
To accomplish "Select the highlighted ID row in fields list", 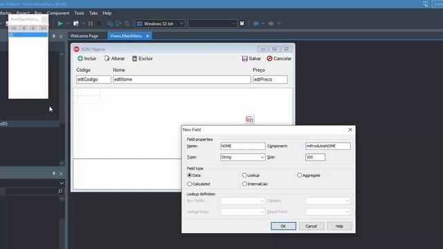I will coord(28,35).
